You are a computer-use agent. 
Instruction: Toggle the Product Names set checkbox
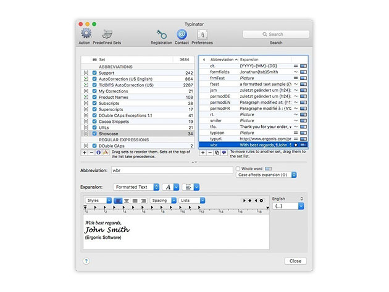click(x=94, y=98)
